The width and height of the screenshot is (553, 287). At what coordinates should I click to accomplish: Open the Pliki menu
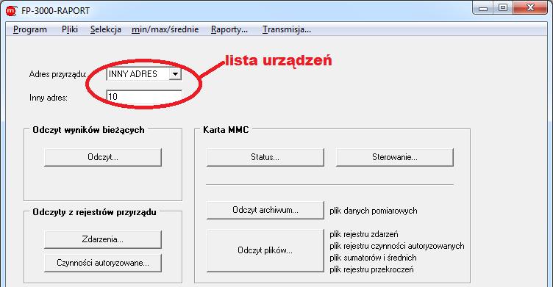coord(70,29)
